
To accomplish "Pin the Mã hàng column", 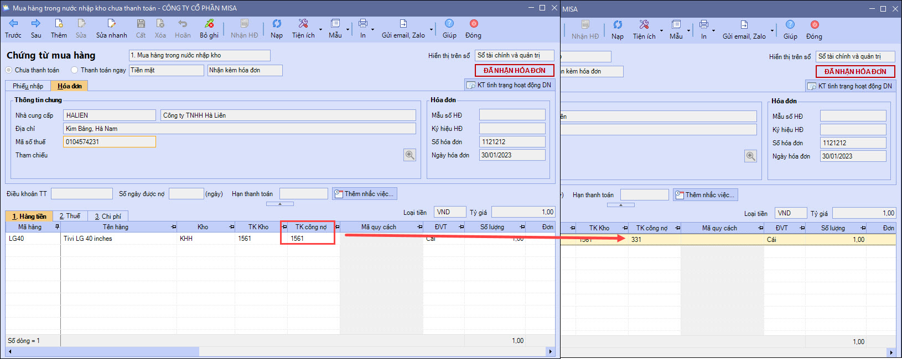I will click(x=57, y=227).
